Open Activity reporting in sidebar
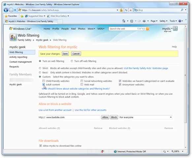The width and height of the screenshot is (192, 158). coord(18,57)
